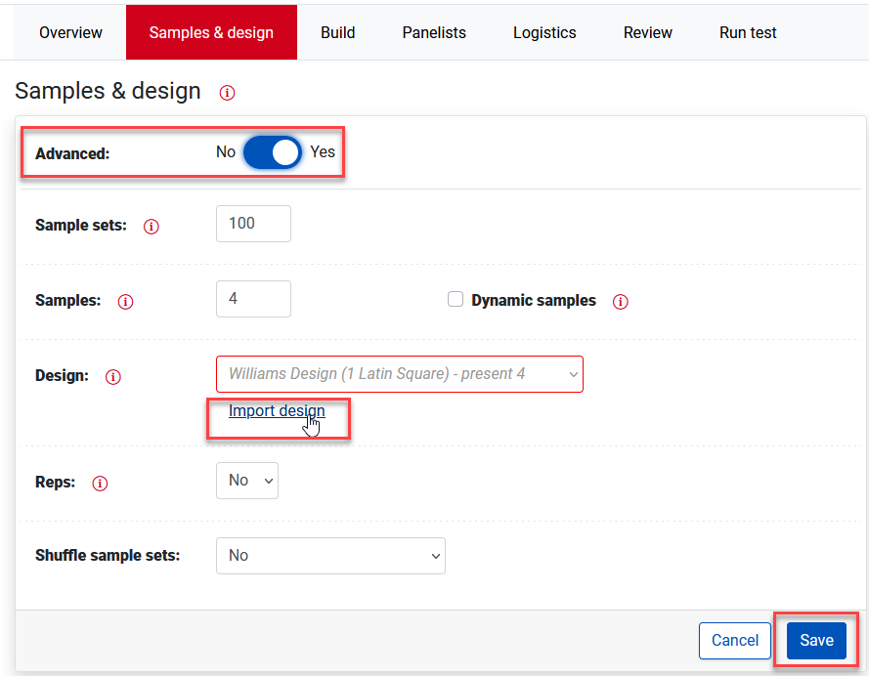Open the Run test tab

(x=748, y=32)
